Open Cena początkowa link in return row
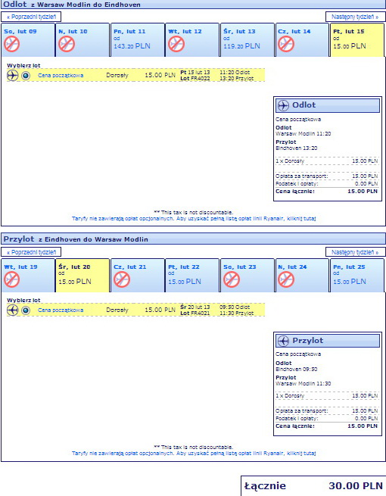Viewport: 386px width, 496px height. 61,310
